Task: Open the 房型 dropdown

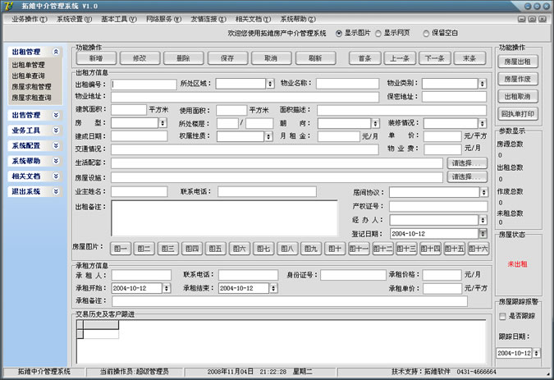Action: (163, 123)
